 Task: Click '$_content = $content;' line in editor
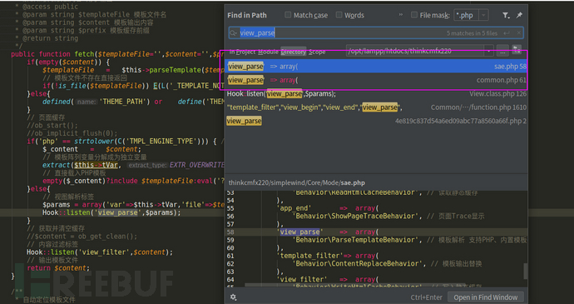[92, 149]
